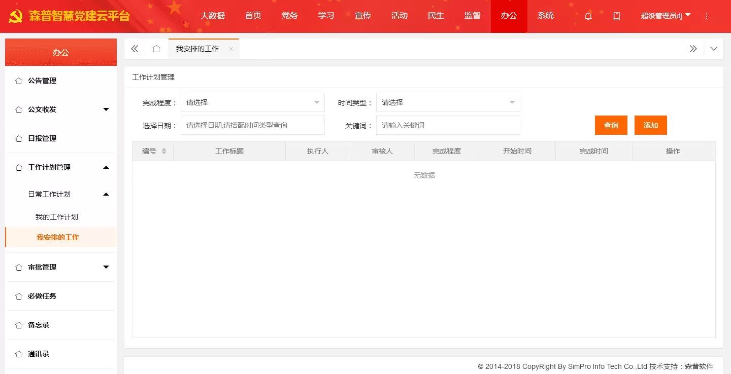Click the double left arrow tab scroller
Screen dimensions: 731x374
135,49
